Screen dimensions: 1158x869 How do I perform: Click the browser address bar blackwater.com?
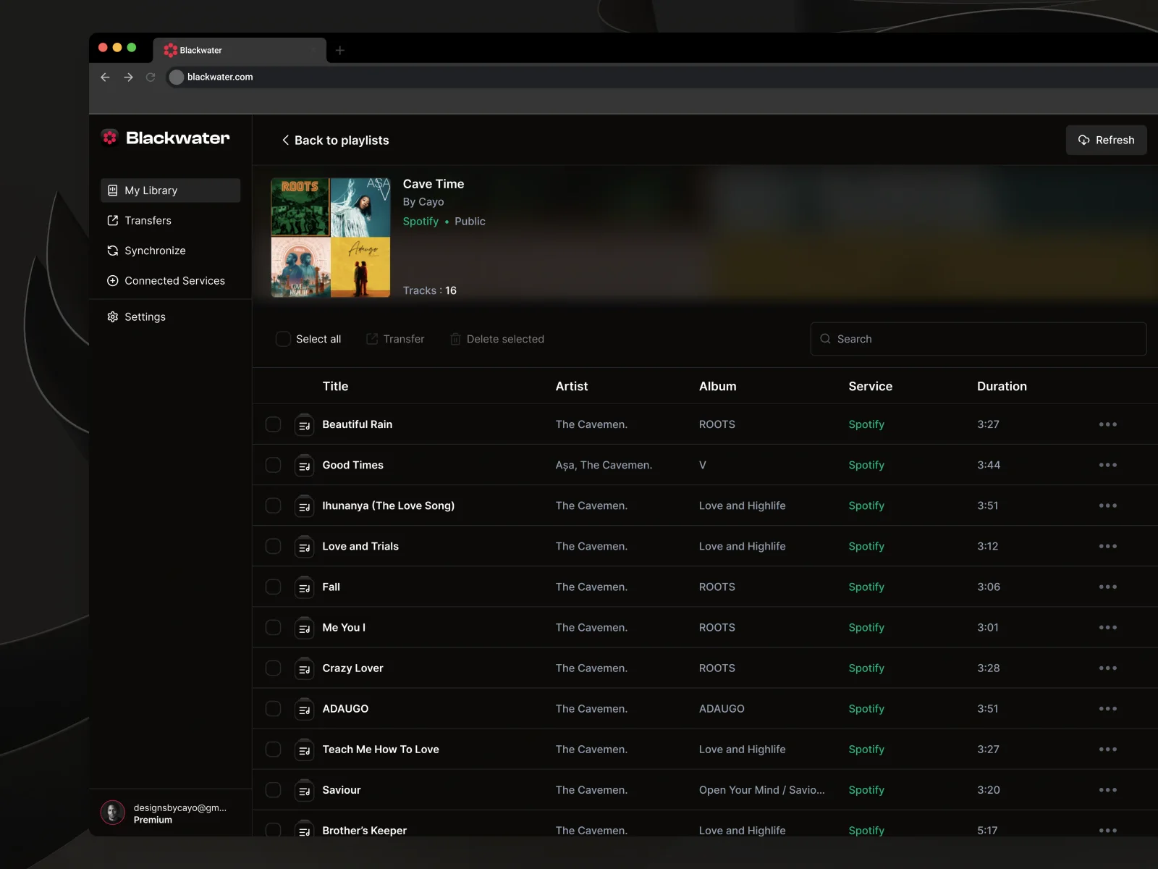pos(662,77)
